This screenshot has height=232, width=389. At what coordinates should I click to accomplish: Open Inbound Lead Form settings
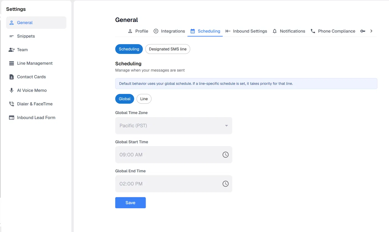click(x=36, y=118)
